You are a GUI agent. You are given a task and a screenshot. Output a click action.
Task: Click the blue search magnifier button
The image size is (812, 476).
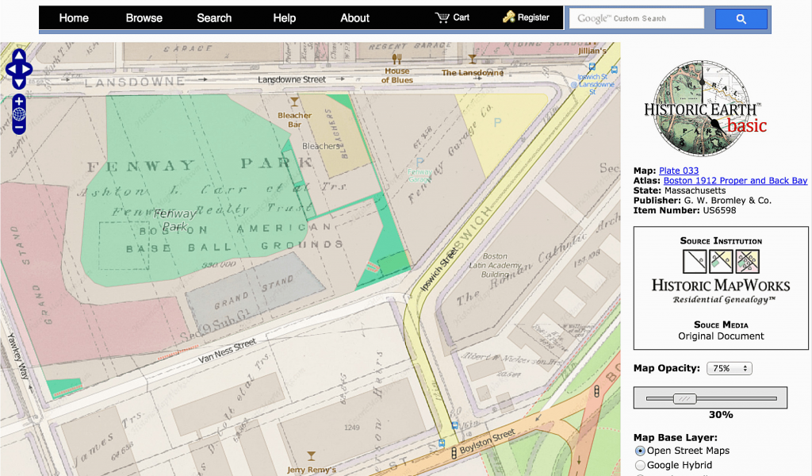point(741,19)
